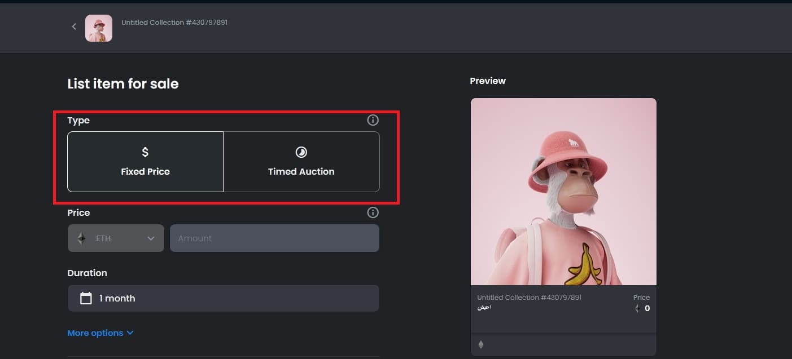Click the Duration label
This screenshot has width=792, height=359.
tap(87, 273)
